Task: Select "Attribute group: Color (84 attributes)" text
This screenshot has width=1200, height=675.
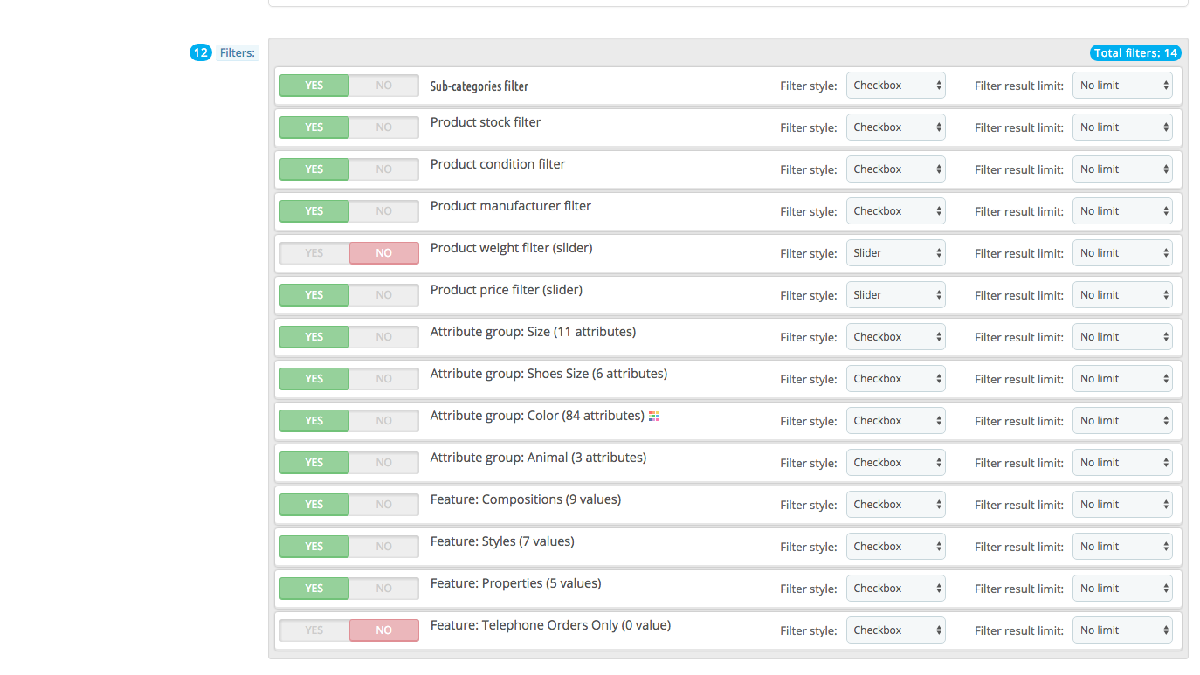Action: tap(537, 416)
